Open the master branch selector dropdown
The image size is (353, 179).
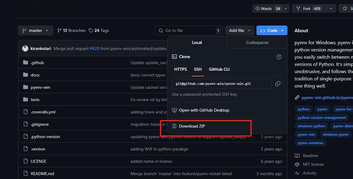click(35, 30)
